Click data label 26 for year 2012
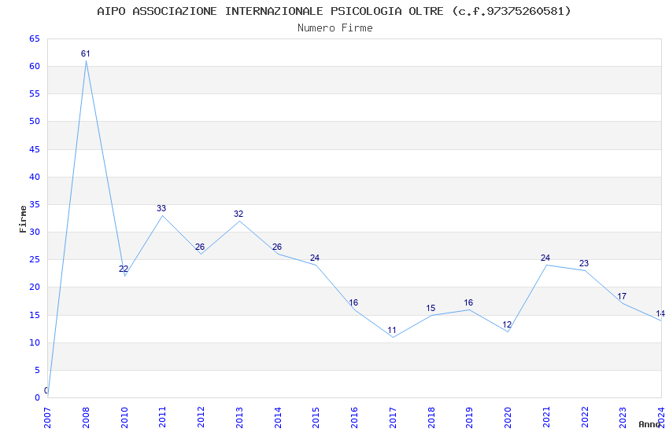669x432 pixels. [200, 247]
